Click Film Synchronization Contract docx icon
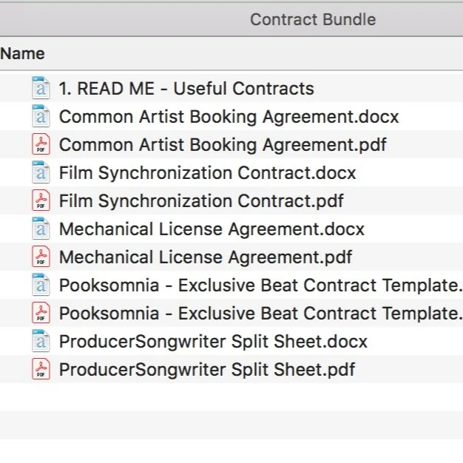The width and height of the screenshot is (463, 463). (41, 172)
